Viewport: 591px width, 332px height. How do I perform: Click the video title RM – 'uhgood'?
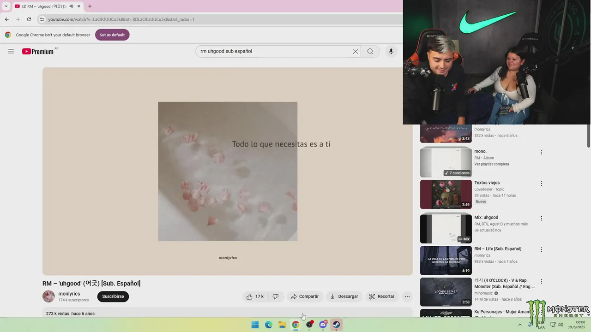pos(91,284)
